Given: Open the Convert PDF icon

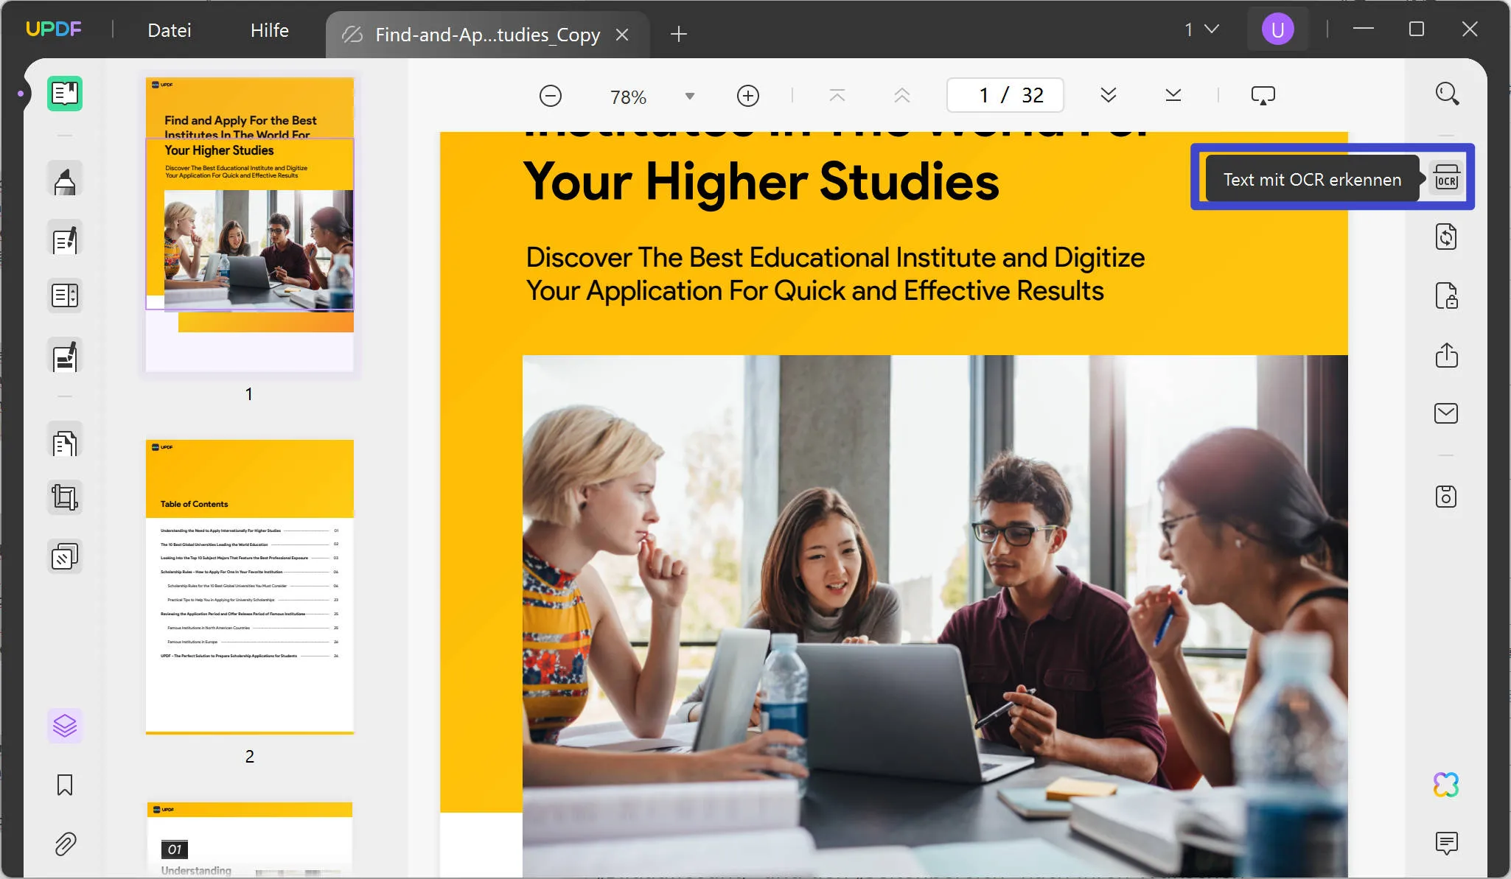Looking at the screenshot, I should [x=1446, y=237].
